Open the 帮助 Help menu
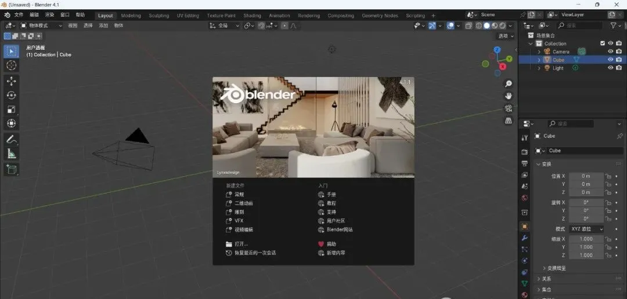This screenshot has height=299, width=627. point(80,14)
